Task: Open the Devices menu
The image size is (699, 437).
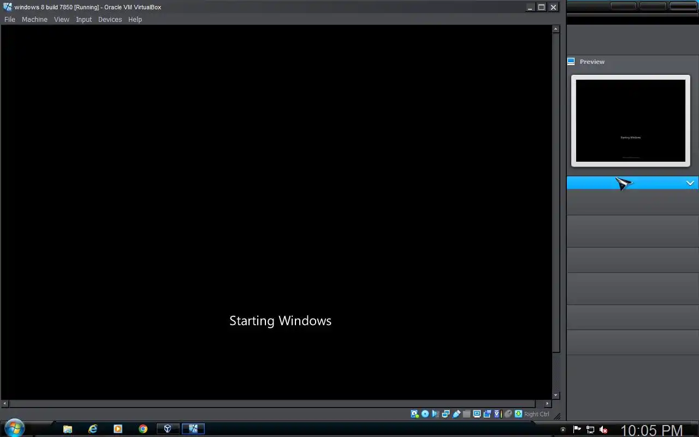Action: [x=110, y=19]
